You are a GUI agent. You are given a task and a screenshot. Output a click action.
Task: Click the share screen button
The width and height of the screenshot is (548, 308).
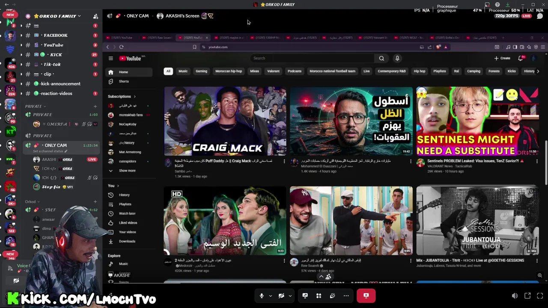point(305,296)
